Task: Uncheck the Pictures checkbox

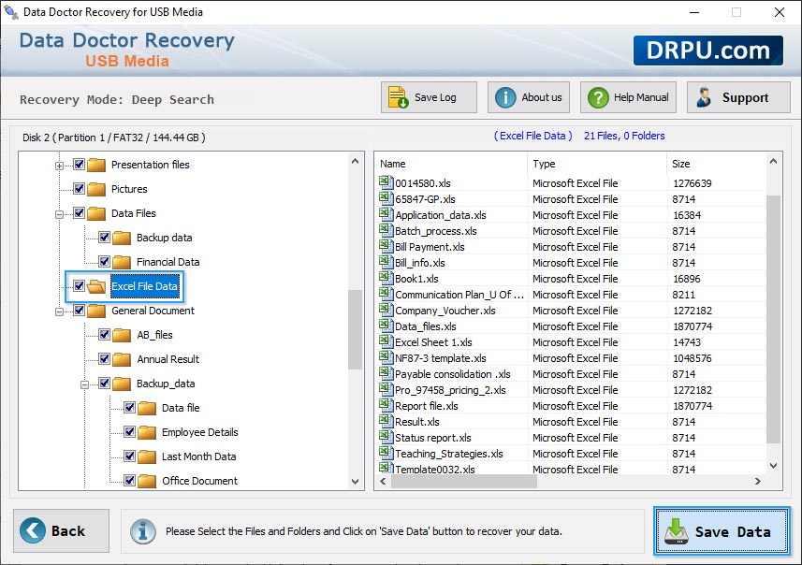Action: click(79, 189)
